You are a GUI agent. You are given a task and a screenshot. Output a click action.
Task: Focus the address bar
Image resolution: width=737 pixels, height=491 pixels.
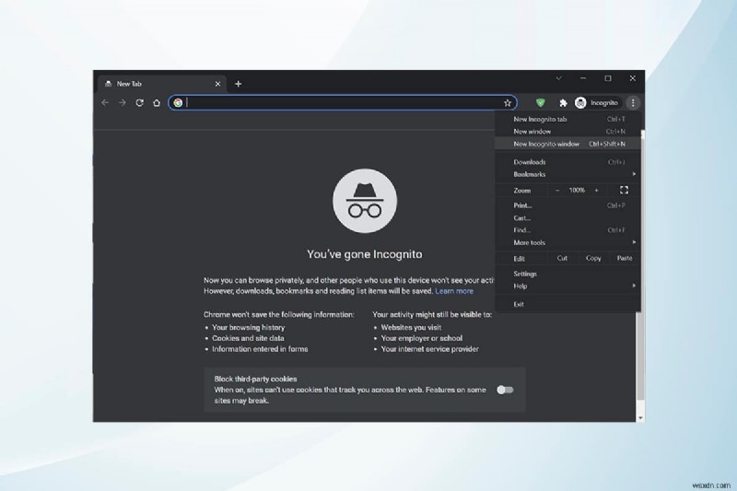point(343,103)
